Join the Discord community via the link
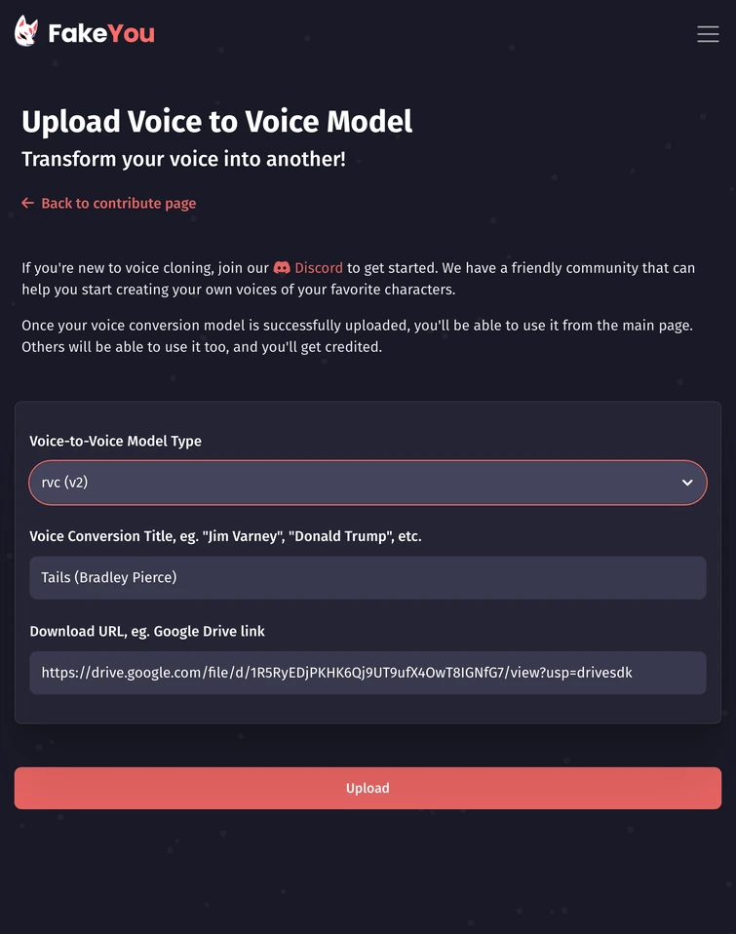This screenshot has height=934, width=736. coord(320,267)
